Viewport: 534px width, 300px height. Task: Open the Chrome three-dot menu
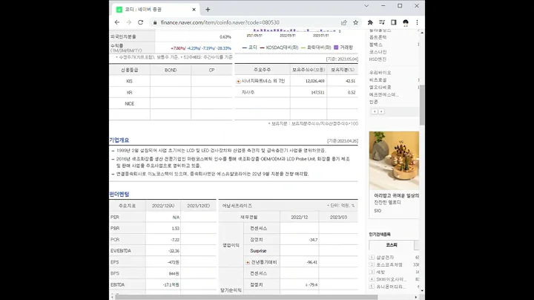pos(417,22)
